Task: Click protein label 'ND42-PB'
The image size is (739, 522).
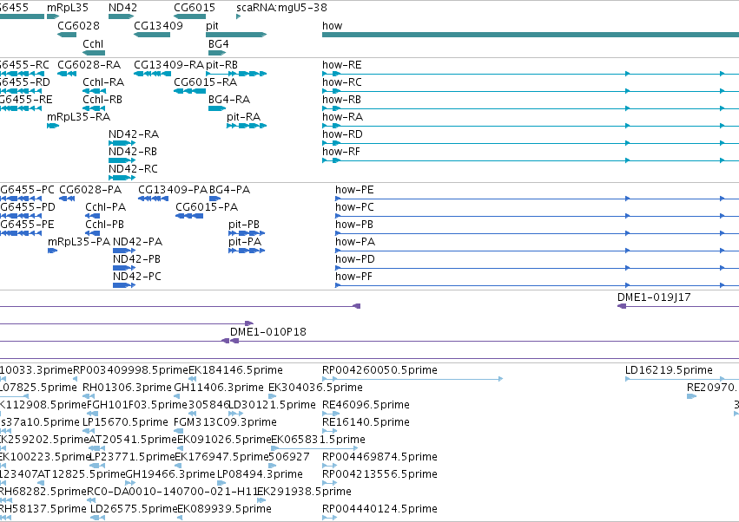Action: point(136,260)
